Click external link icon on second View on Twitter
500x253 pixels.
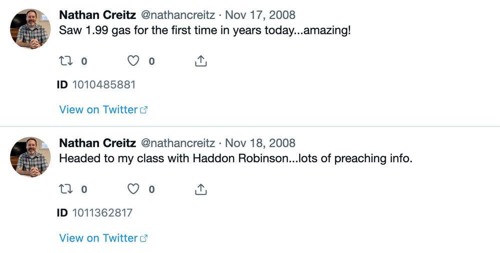pyautogui.click(x=144, y=239)
